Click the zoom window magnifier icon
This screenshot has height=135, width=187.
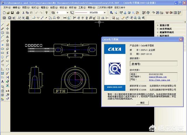[135, 18]
